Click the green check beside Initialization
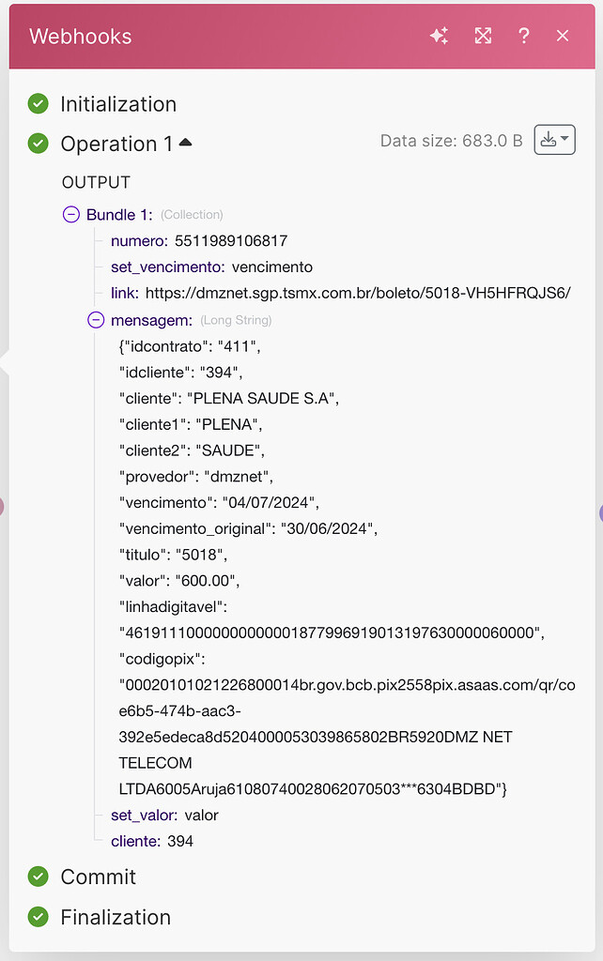Viewport: 603px width, 961px height. (38, 103)
